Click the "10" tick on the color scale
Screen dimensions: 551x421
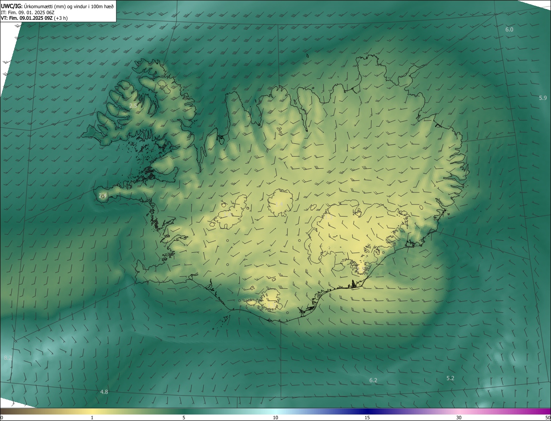tap(275, 418)
